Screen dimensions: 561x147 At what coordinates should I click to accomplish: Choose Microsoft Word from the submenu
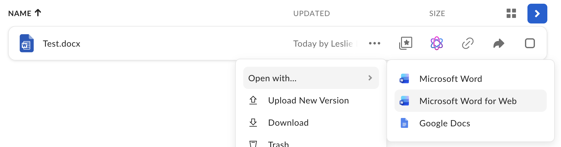click(450, 79)
